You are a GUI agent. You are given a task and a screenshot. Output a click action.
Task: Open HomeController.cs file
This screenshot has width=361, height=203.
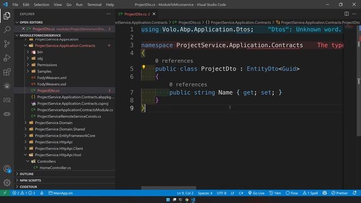point(65,168)
